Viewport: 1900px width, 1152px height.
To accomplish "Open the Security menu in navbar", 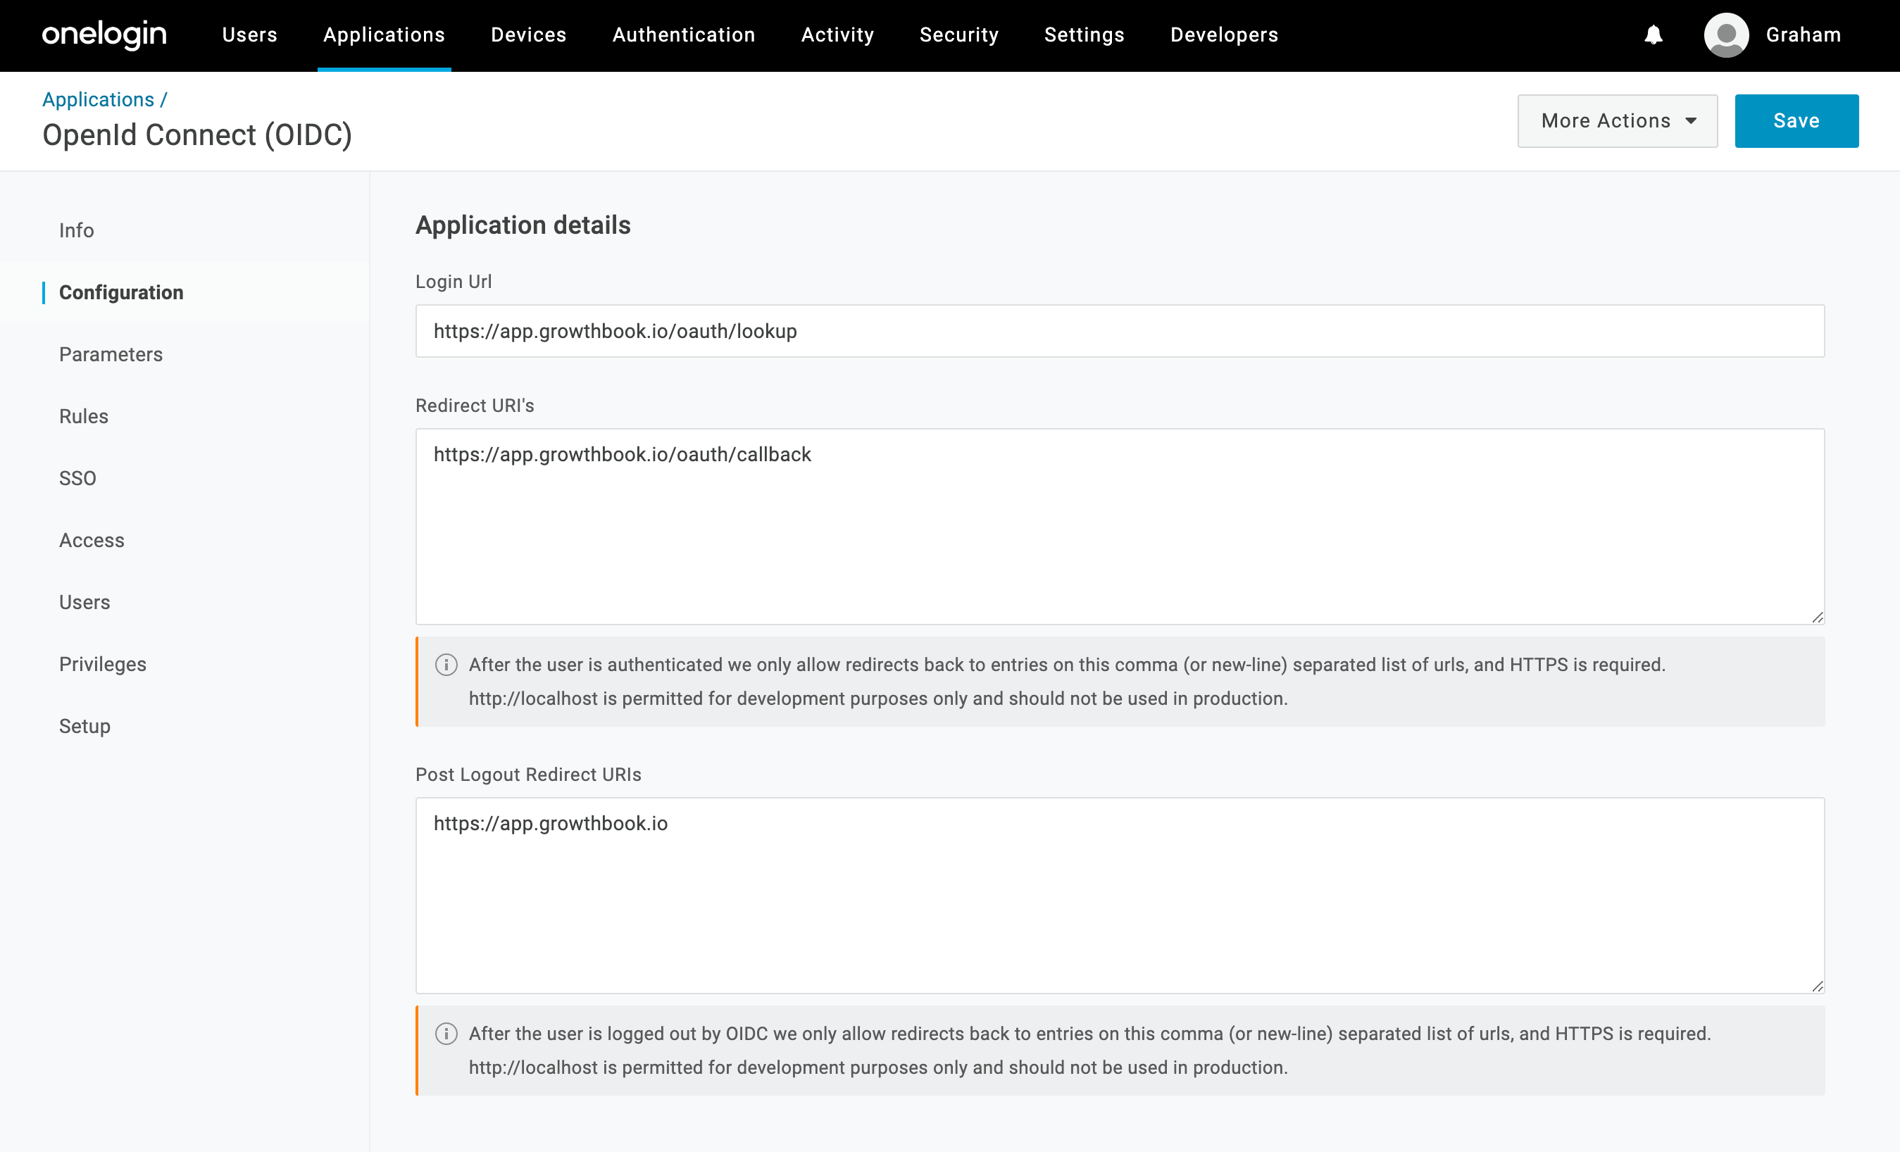I will tap(958, 35).
